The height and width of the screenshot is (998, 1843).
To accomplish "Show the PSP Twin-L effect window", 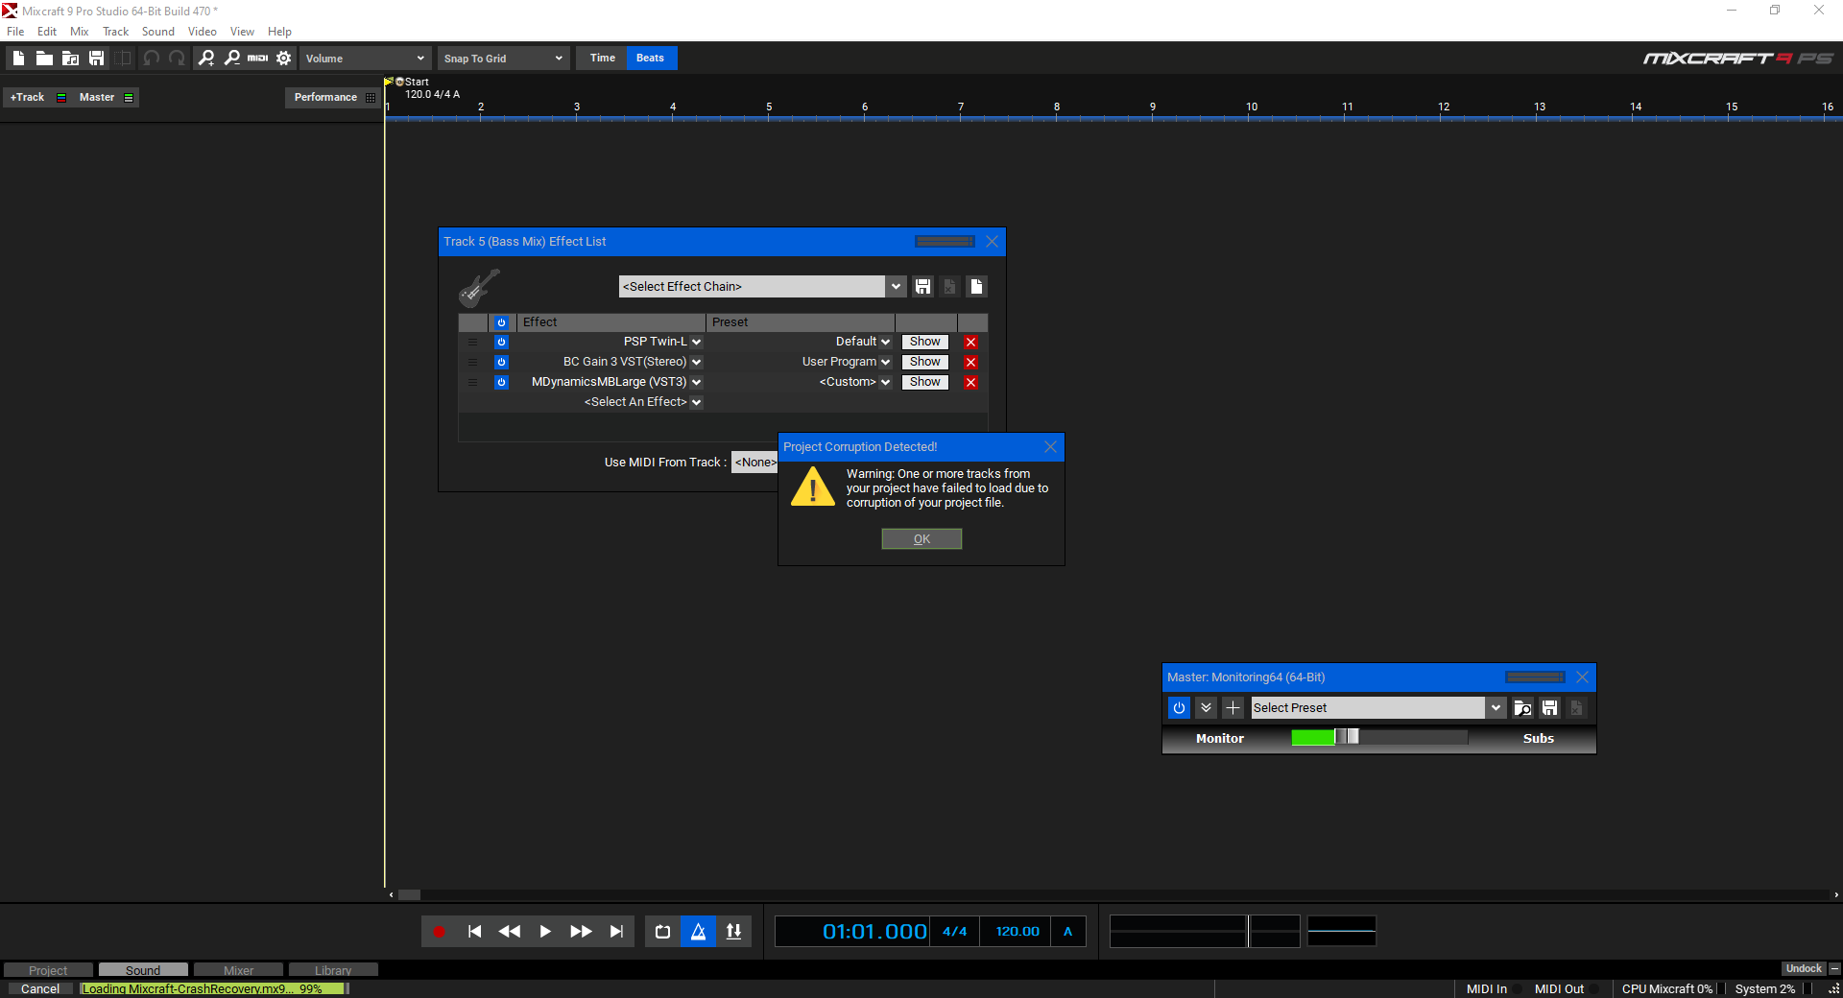I will (x=925, y=343).
